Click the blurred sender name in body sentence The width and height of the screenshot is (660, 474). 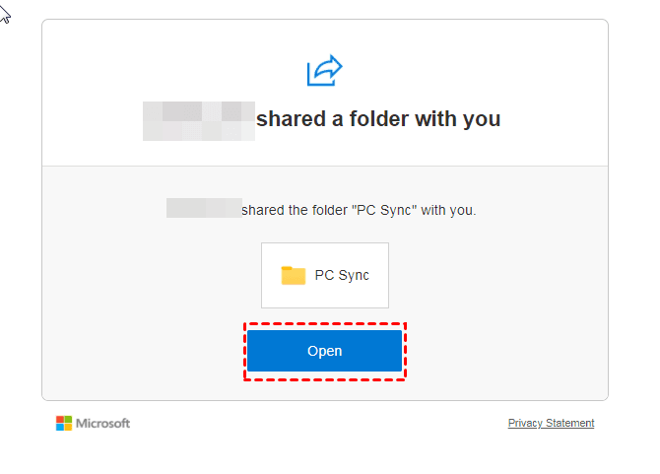(204, 208)
